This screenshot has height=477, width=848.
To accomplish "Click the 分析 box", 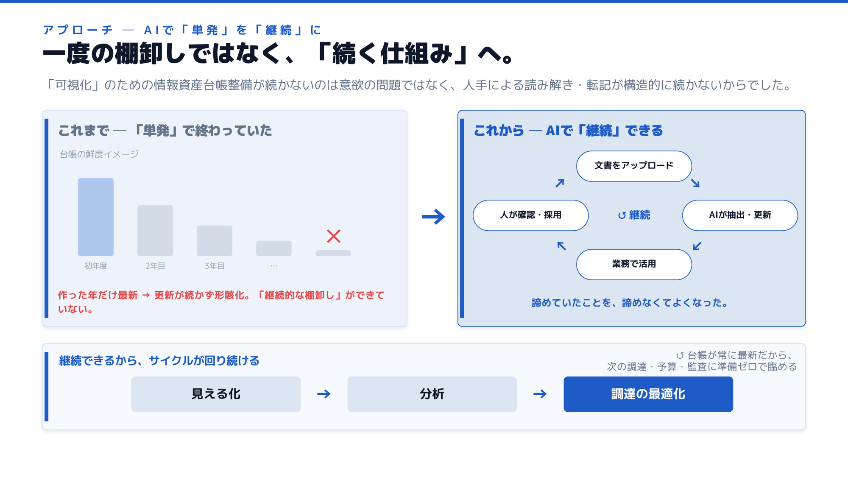I will click(x=432, y=394).
